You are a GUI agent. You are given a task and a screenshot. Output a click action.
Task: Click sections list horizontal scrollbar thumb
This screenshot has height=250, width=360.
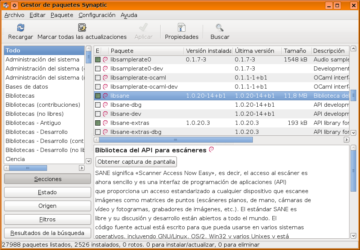click(x=28, y=168)
